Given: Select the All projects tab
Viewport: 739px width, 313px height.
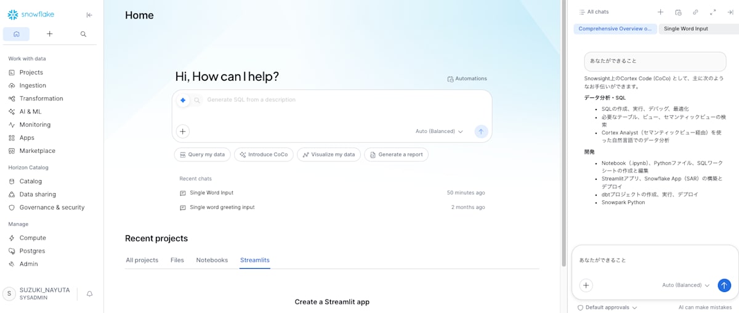Looking at the screenshot, I should click(x=142, y=260).
